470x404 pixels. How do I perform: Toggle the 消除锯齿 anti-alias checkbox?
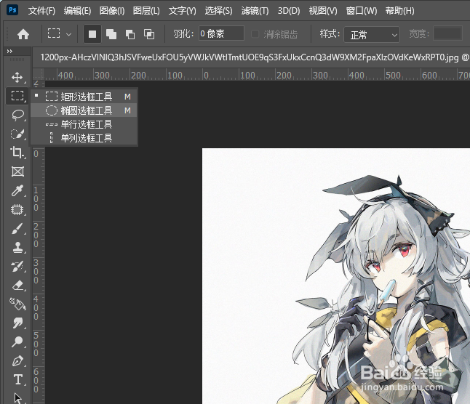click(255, 34)
